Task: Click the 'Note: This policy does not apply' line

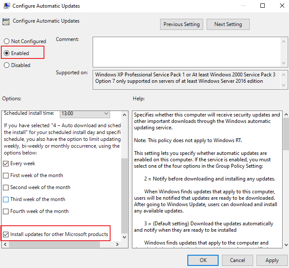Action: click(188, 140)
